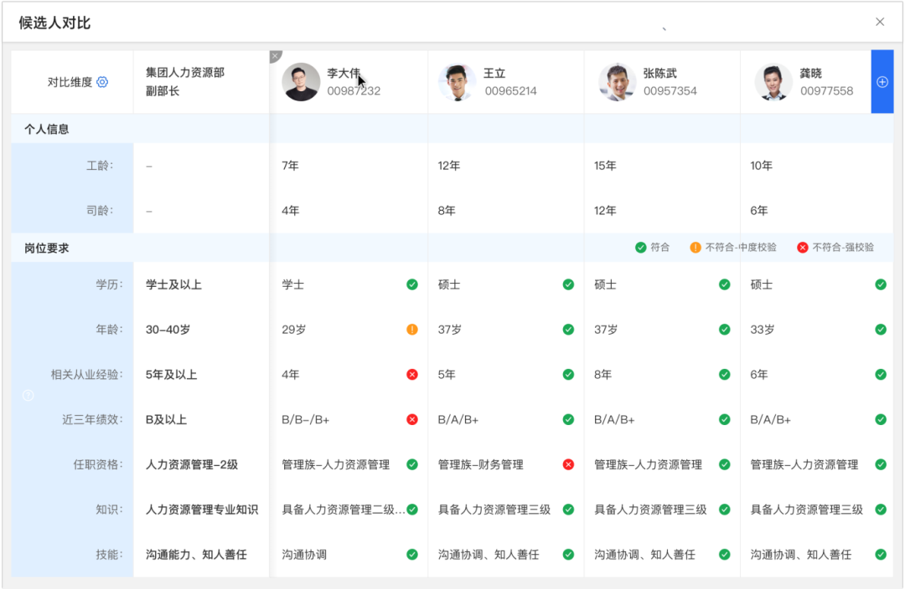Click candidate name 王立

[x=494, y=74]
